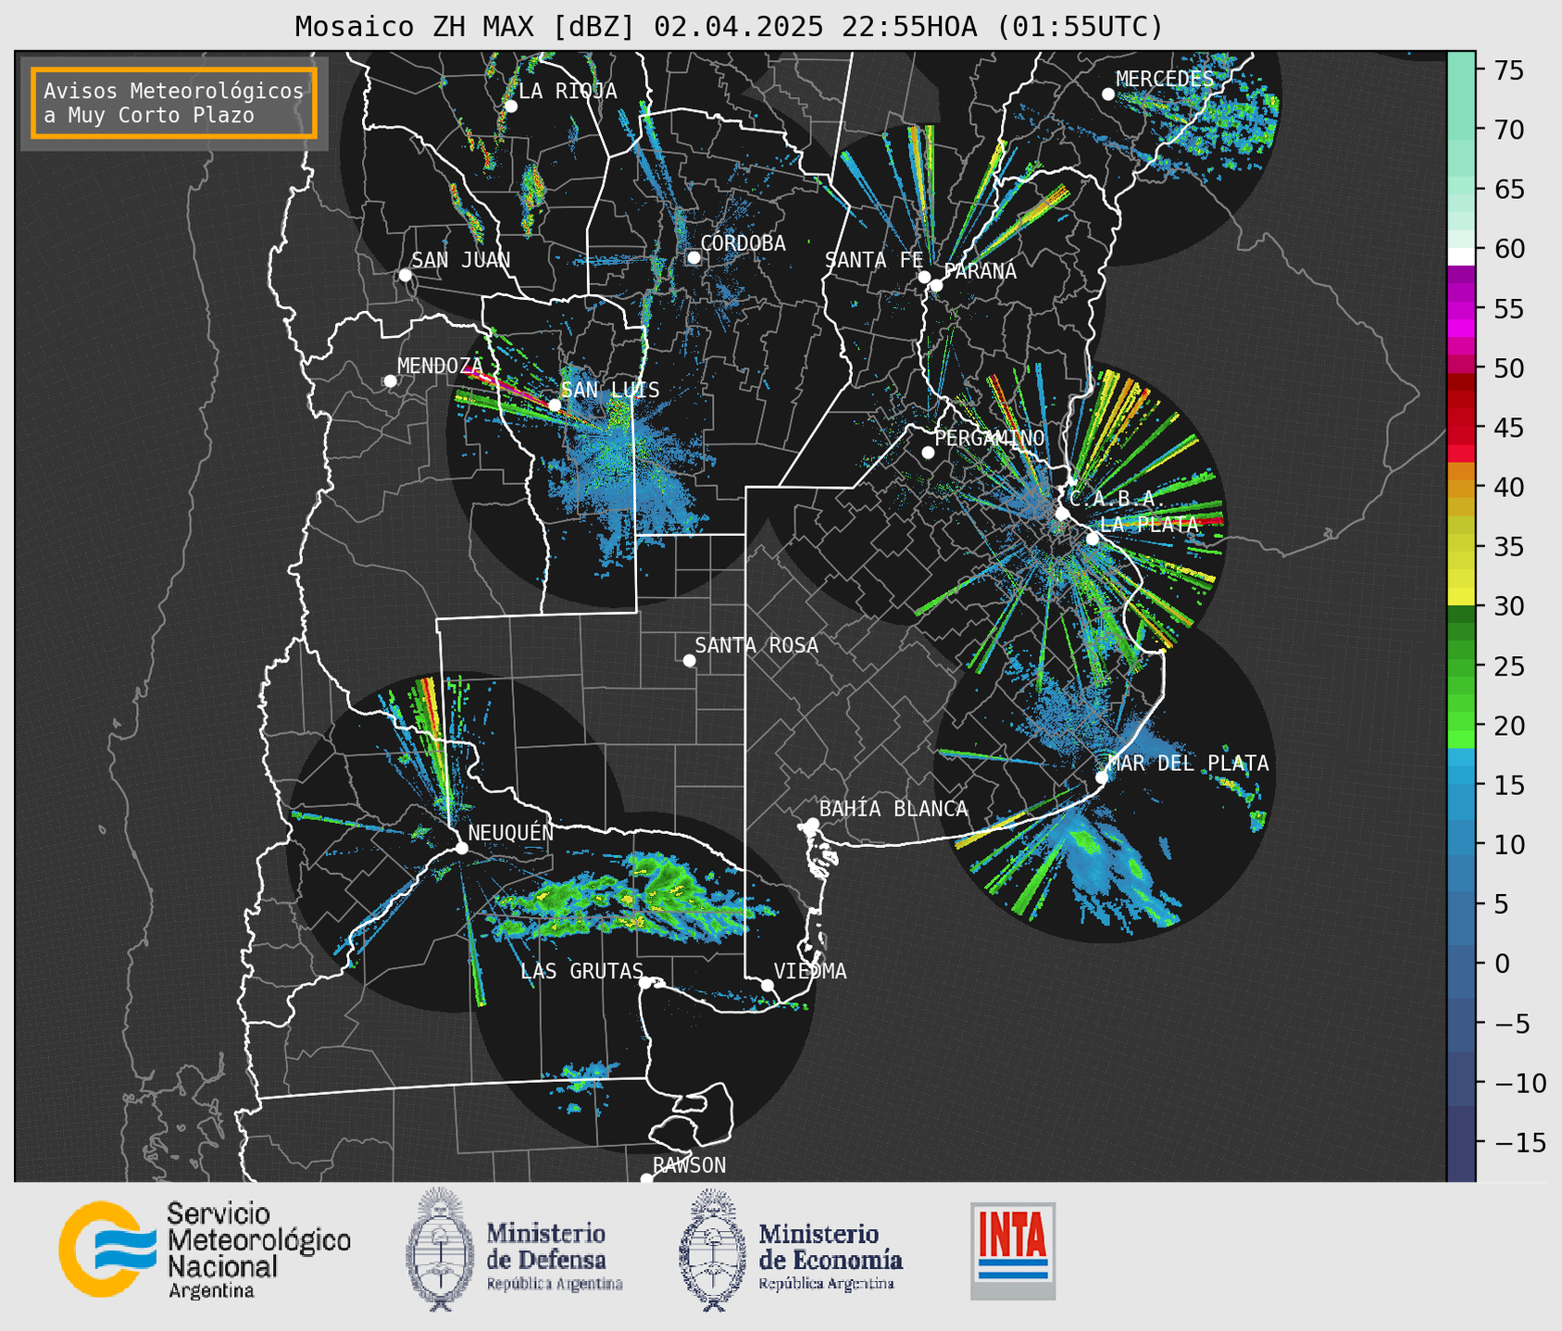Viewport: 1562px width, 1331px height.
Task: Click the PARANA city marker
Action: 936,285
